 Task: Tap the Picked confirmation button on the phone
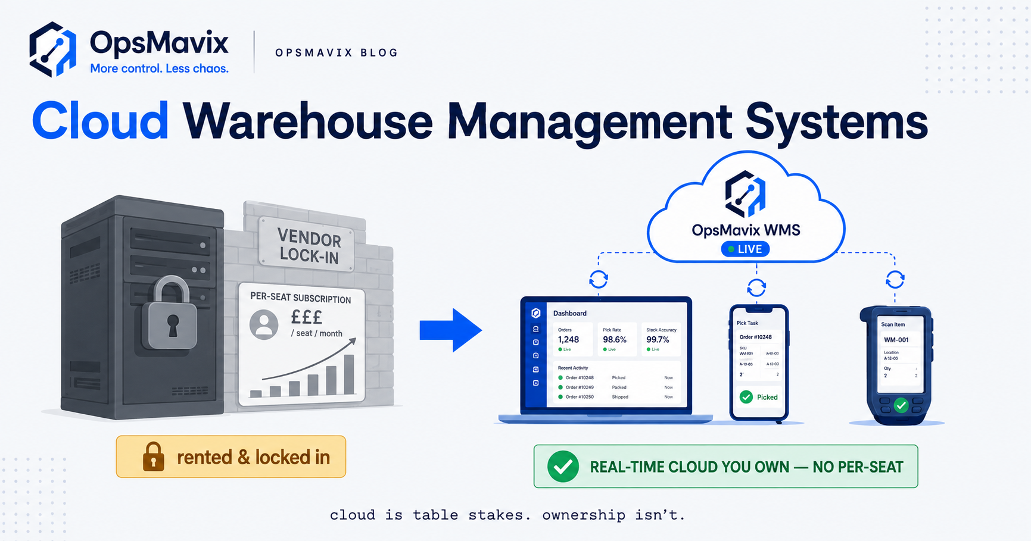coord(759,397)
